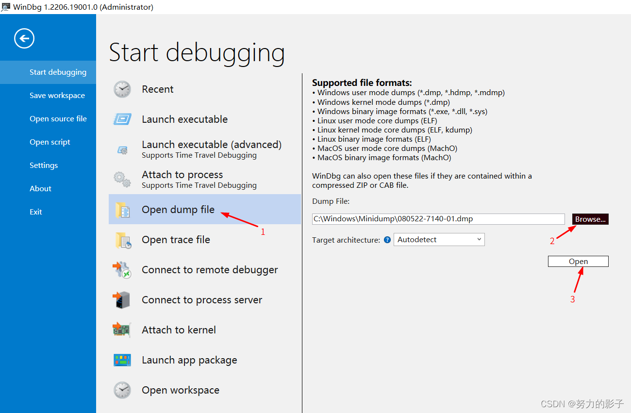This screenshot has width=631, height=413.
Task: Click the Launch executable window icon
Action: pyautogui.click(x=122, y=119)
